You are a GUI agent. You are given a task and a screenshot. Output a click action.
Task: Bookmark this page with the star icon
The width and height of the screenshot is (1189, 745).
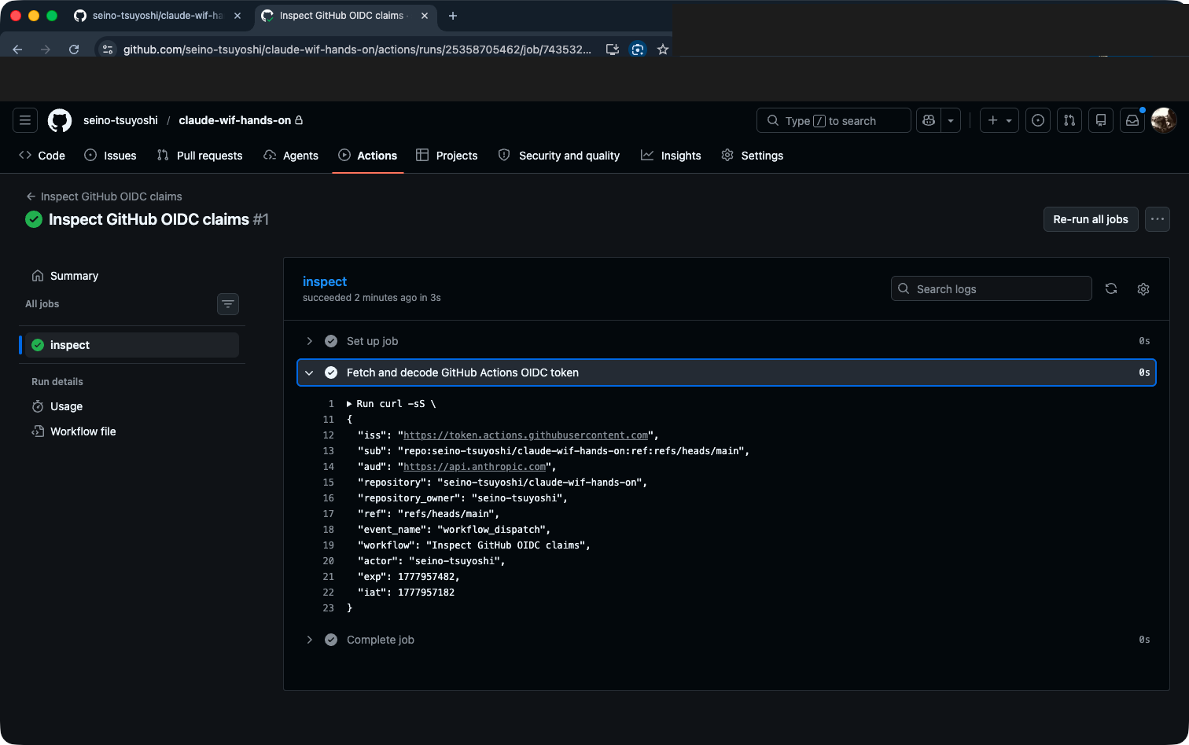663,50
